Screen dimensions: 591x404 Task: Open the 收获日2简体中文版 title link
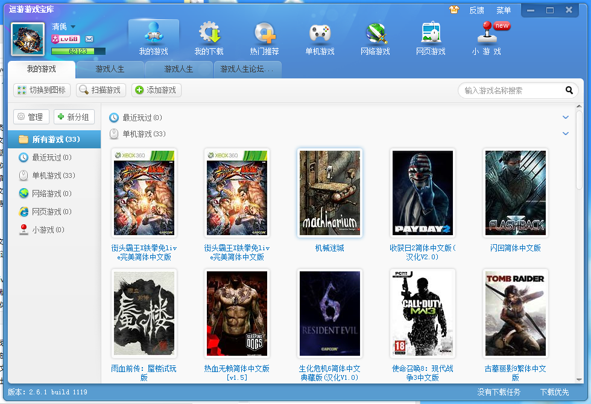point(423,253)
